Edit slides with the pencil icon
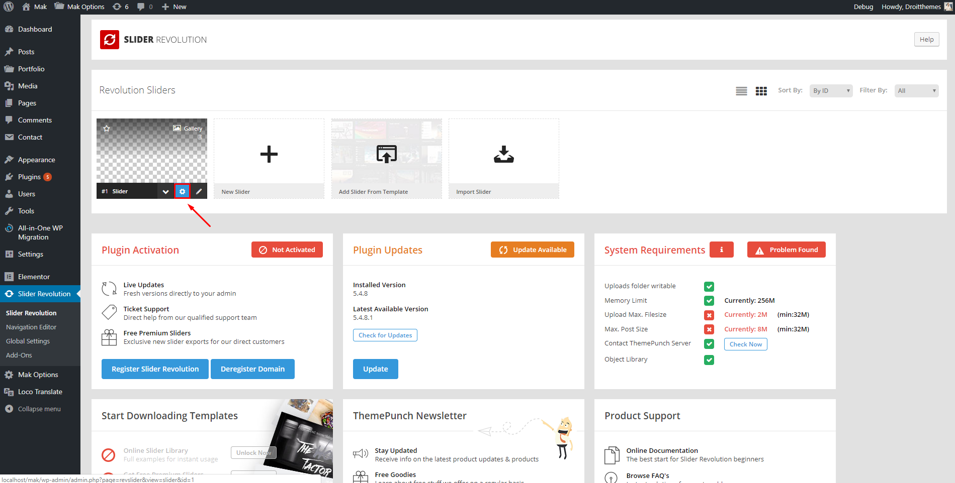The image size is (955, 483). click(x=199, y=191)
